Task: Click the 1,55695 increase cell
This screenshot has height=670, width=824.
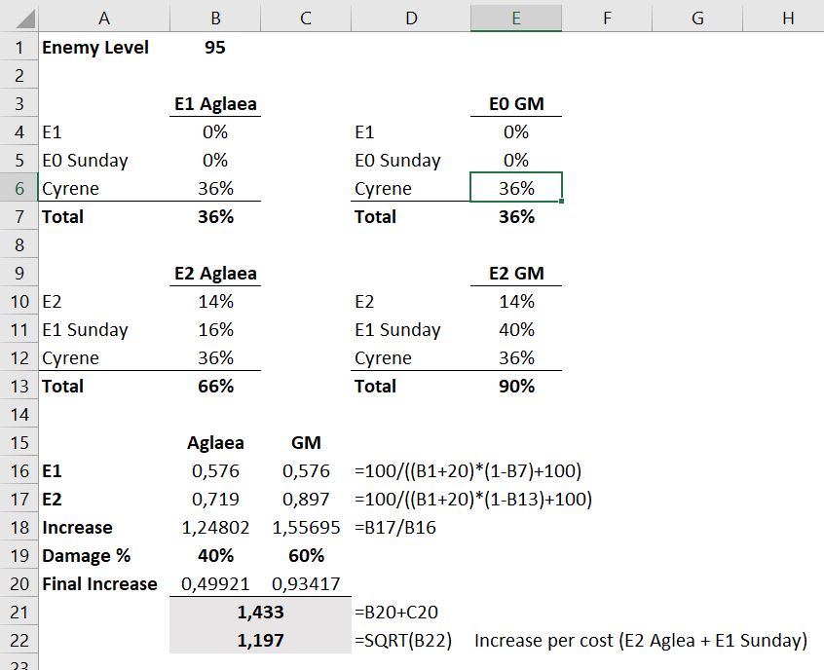Action: click(x=306, y=527)
